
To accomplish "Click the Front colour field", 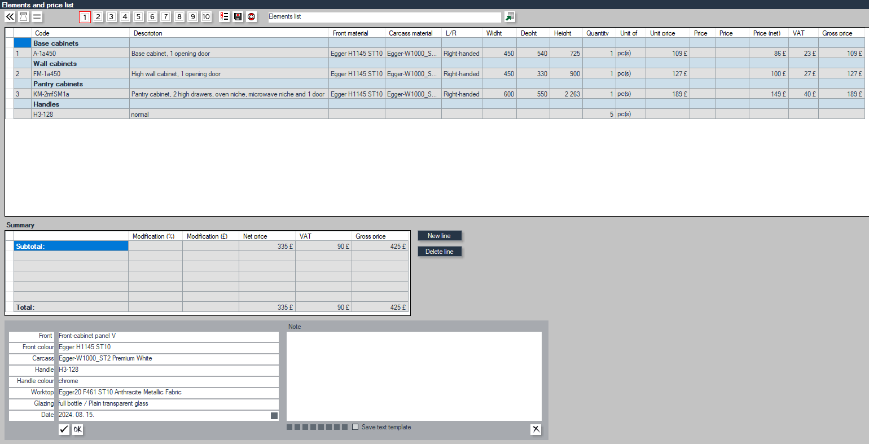I will click(x=168, y=348).
